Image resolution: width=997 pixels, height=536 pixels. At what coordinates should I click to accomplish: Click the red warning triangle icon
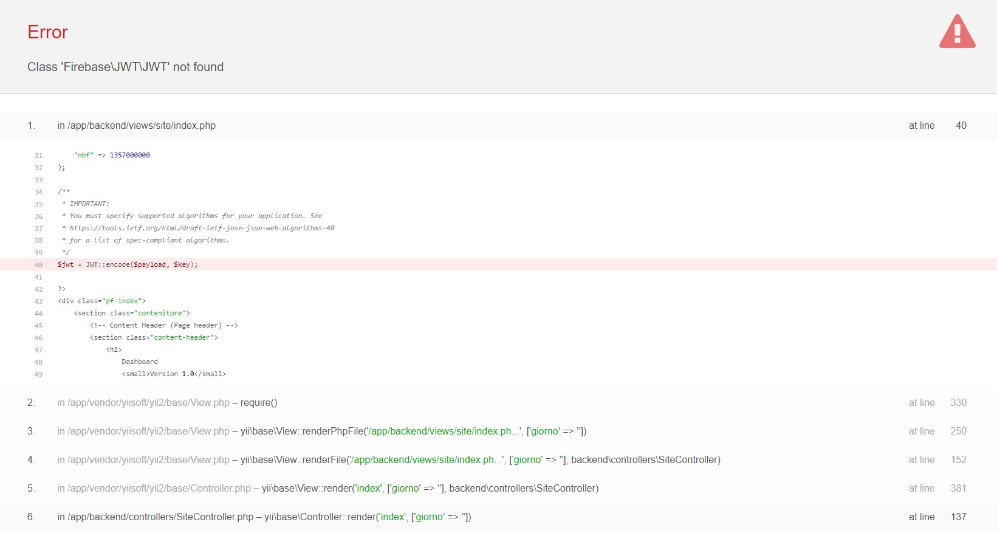click(x=957, y=32)
